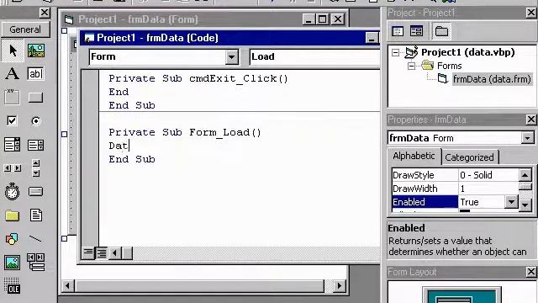This screenshot has width=538, height=303.
Task: Click the DrawStyle value 0 - Solid
Action: pos(477,175)
